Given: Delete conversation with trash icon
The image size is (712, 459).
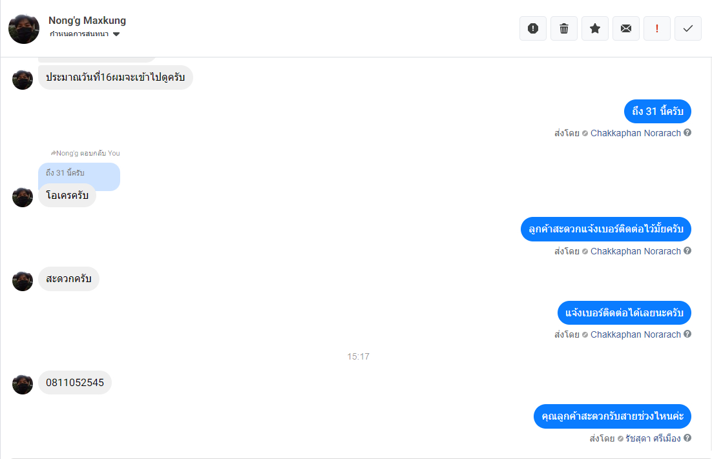Looking at the screenshot, I should click(564, 28).
